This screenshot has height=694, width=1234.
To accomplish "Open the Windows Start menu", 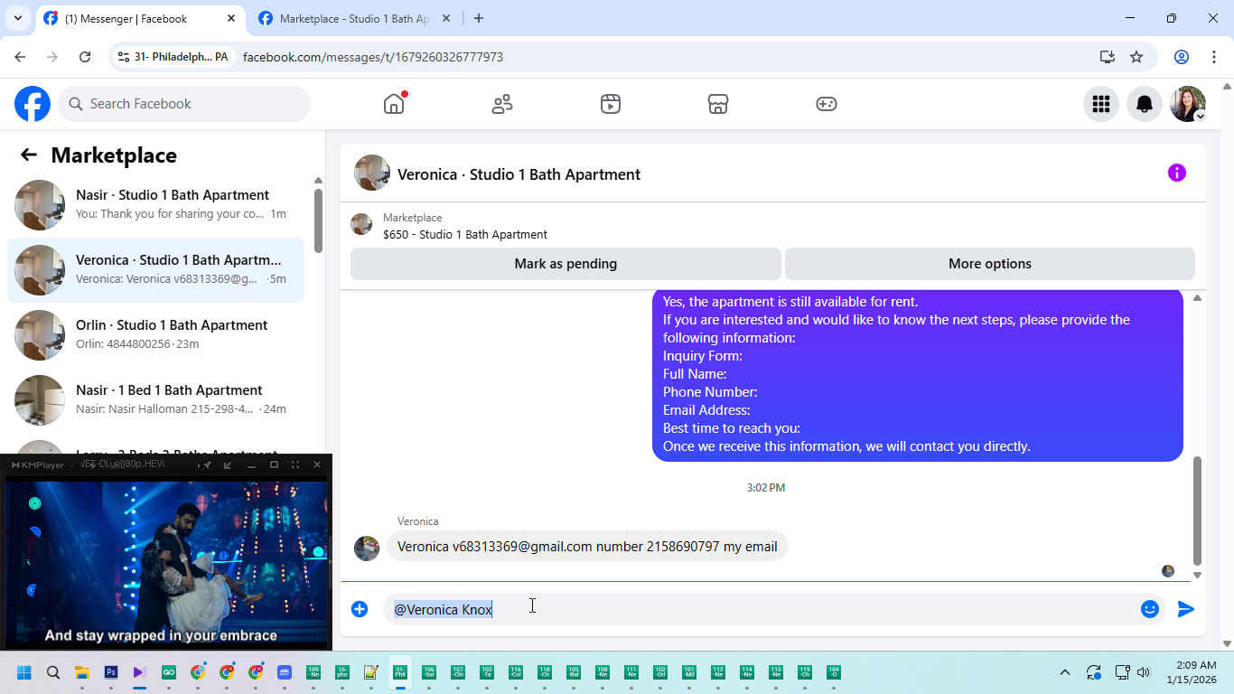I will pyautogui.click(x=24, y=672).
